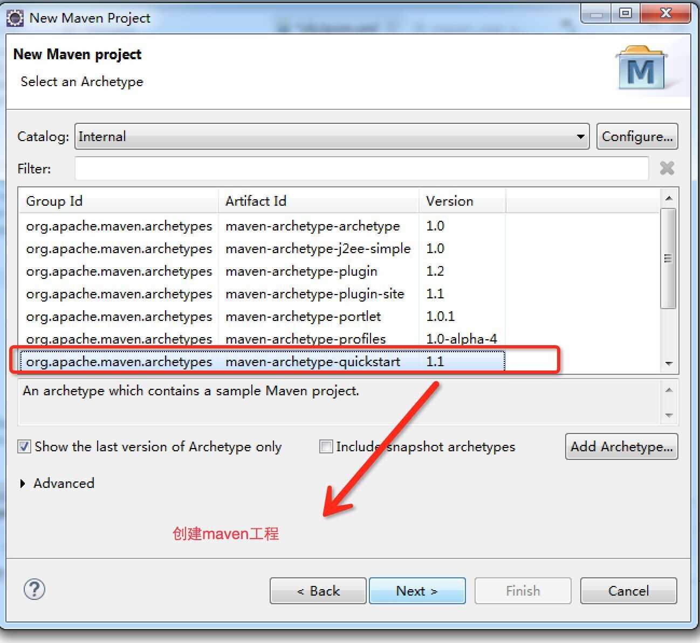Click the Configure... button

point(637,136)
